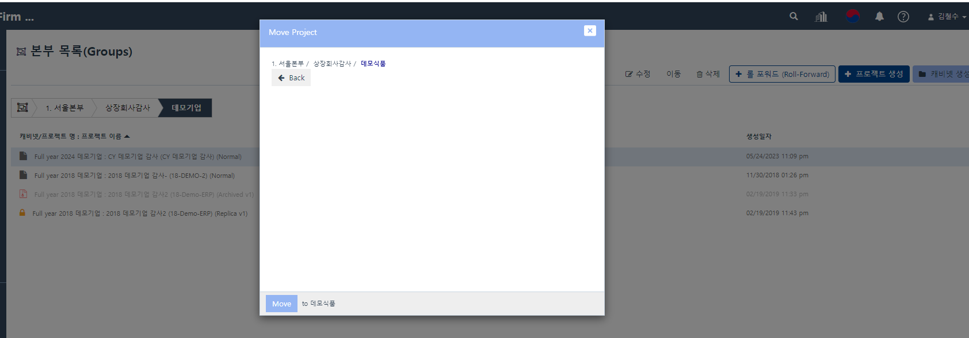Click the Firm ... title in top bar
Image resolution: width=969 pixels, height=338 pixels.
click(x=17, y=17)
